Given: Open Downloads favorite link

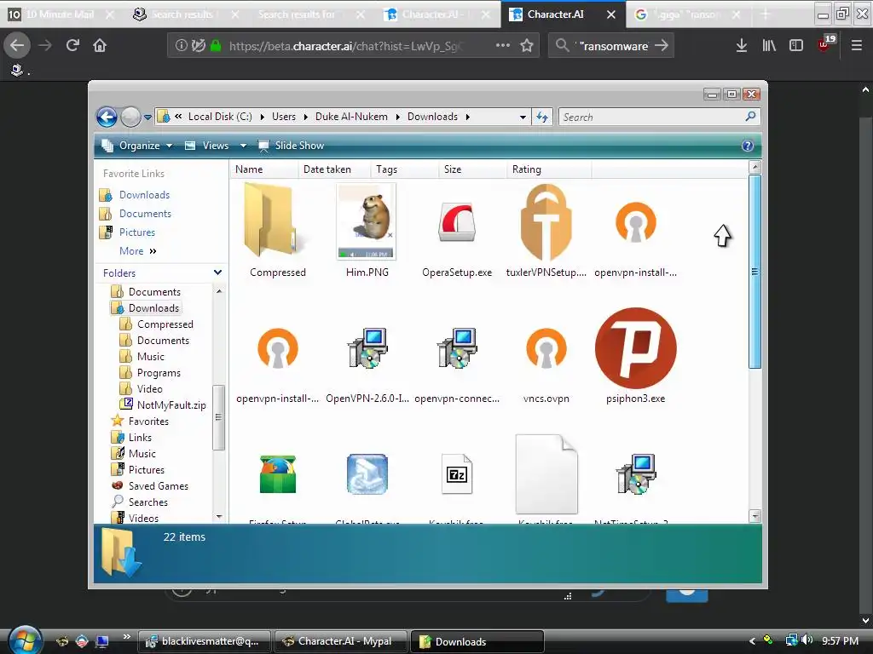Looking at the screenshot, I should [144, 195].
